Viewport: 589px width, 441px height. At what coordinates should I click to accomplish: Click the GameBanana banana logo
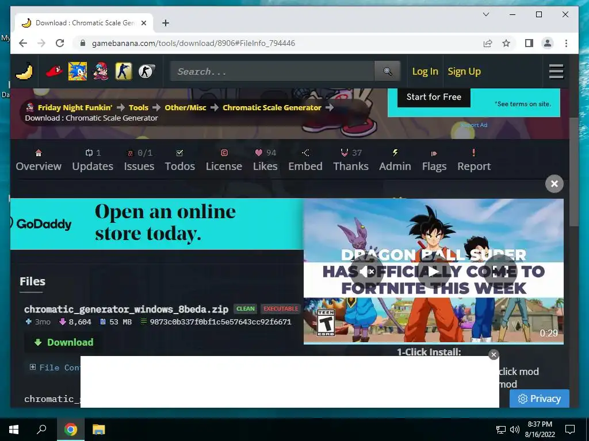tap(24, 71)
